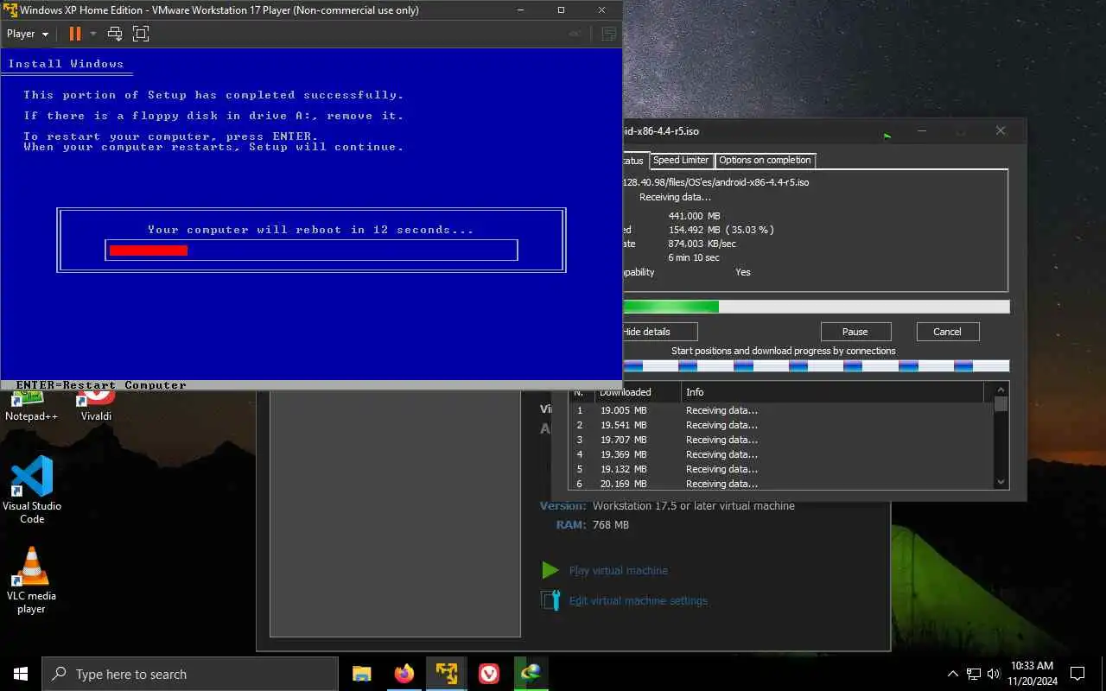Viewport: 1106px width, 691px height.
Task: Open VLC media player desktop shortcut
Action: (x=32, y=580)
